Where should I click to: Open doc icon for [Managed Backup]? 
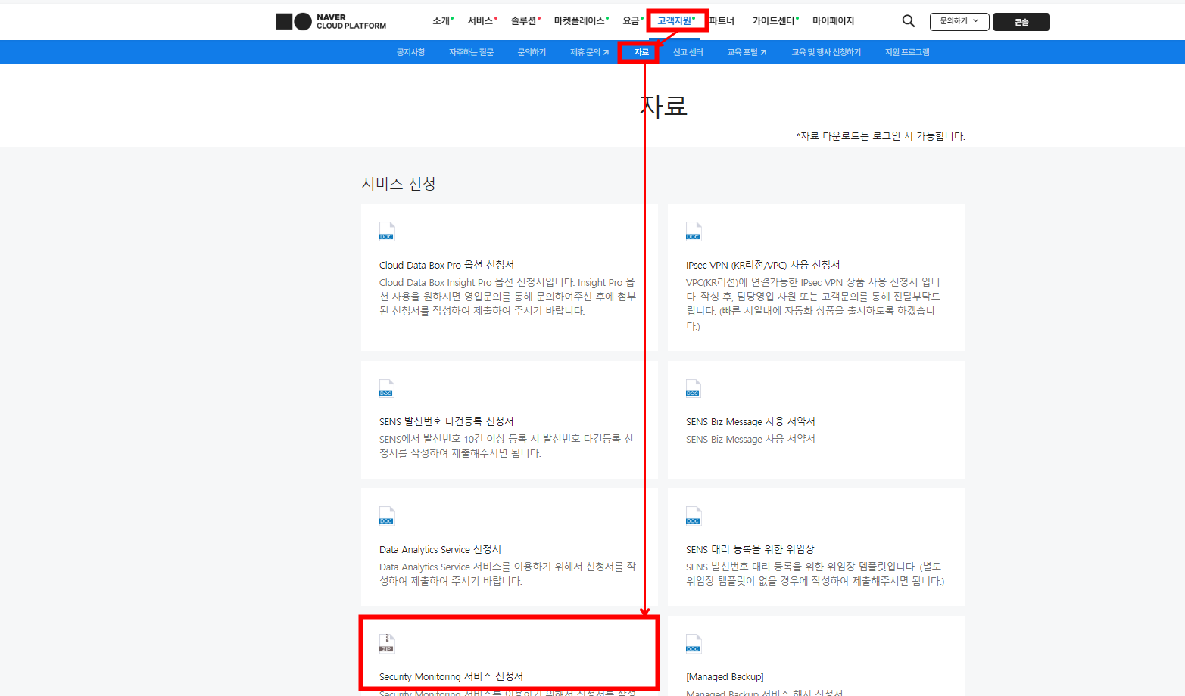(694, 643)
